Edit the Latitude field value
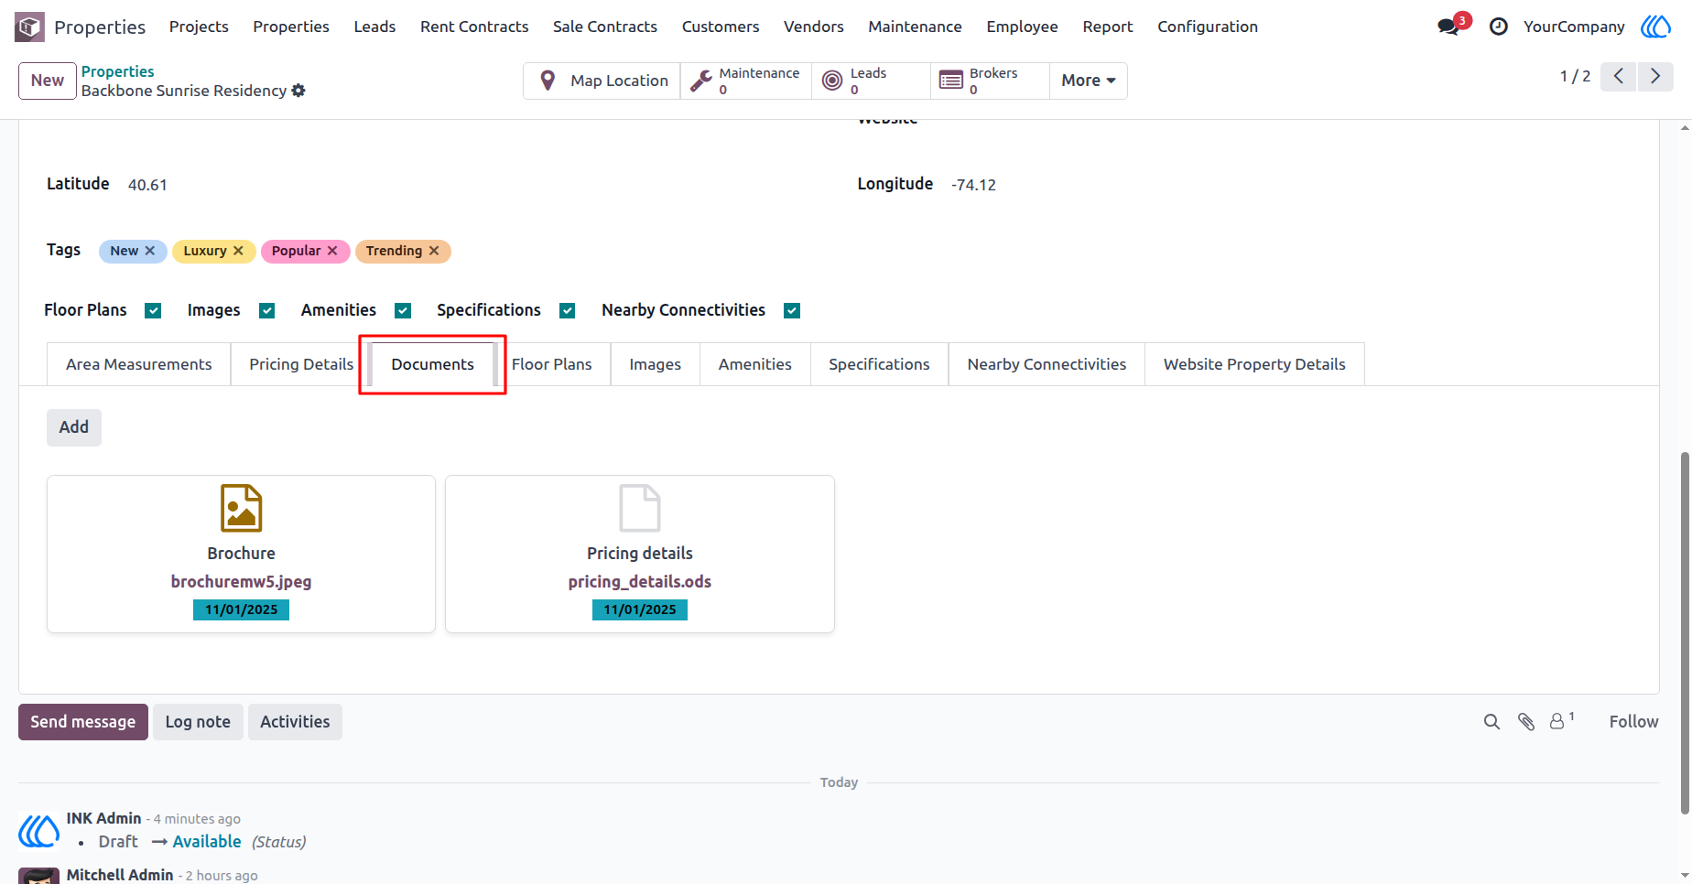 click(x=147, y=185)
